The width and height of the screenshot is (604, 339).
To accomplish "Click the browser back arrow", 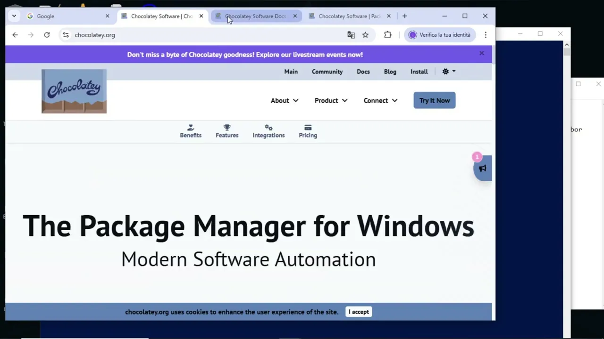I will [15, 35].
